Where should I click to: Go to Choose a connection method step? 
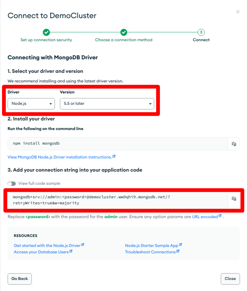tap(124, 40)
